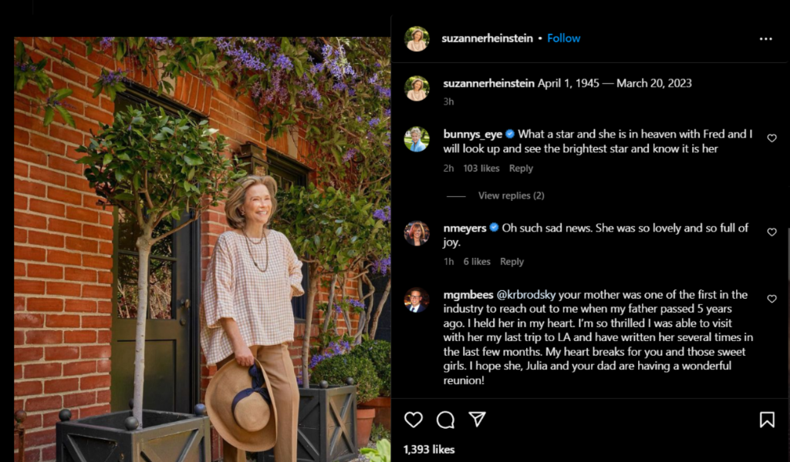Share post via paper plane icon

point(478,419)
